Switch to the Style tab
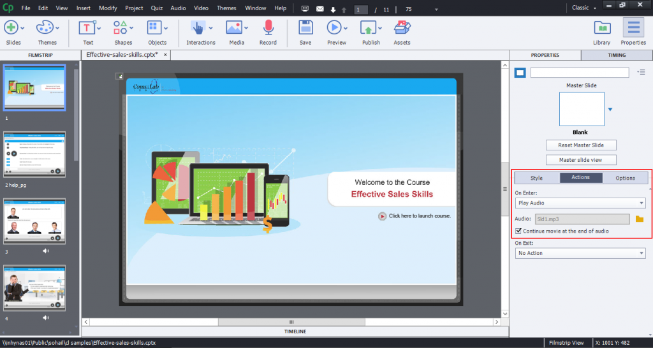 point(537,178)
